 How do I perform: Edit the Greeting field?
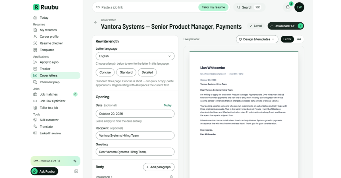tap(135, 152)
